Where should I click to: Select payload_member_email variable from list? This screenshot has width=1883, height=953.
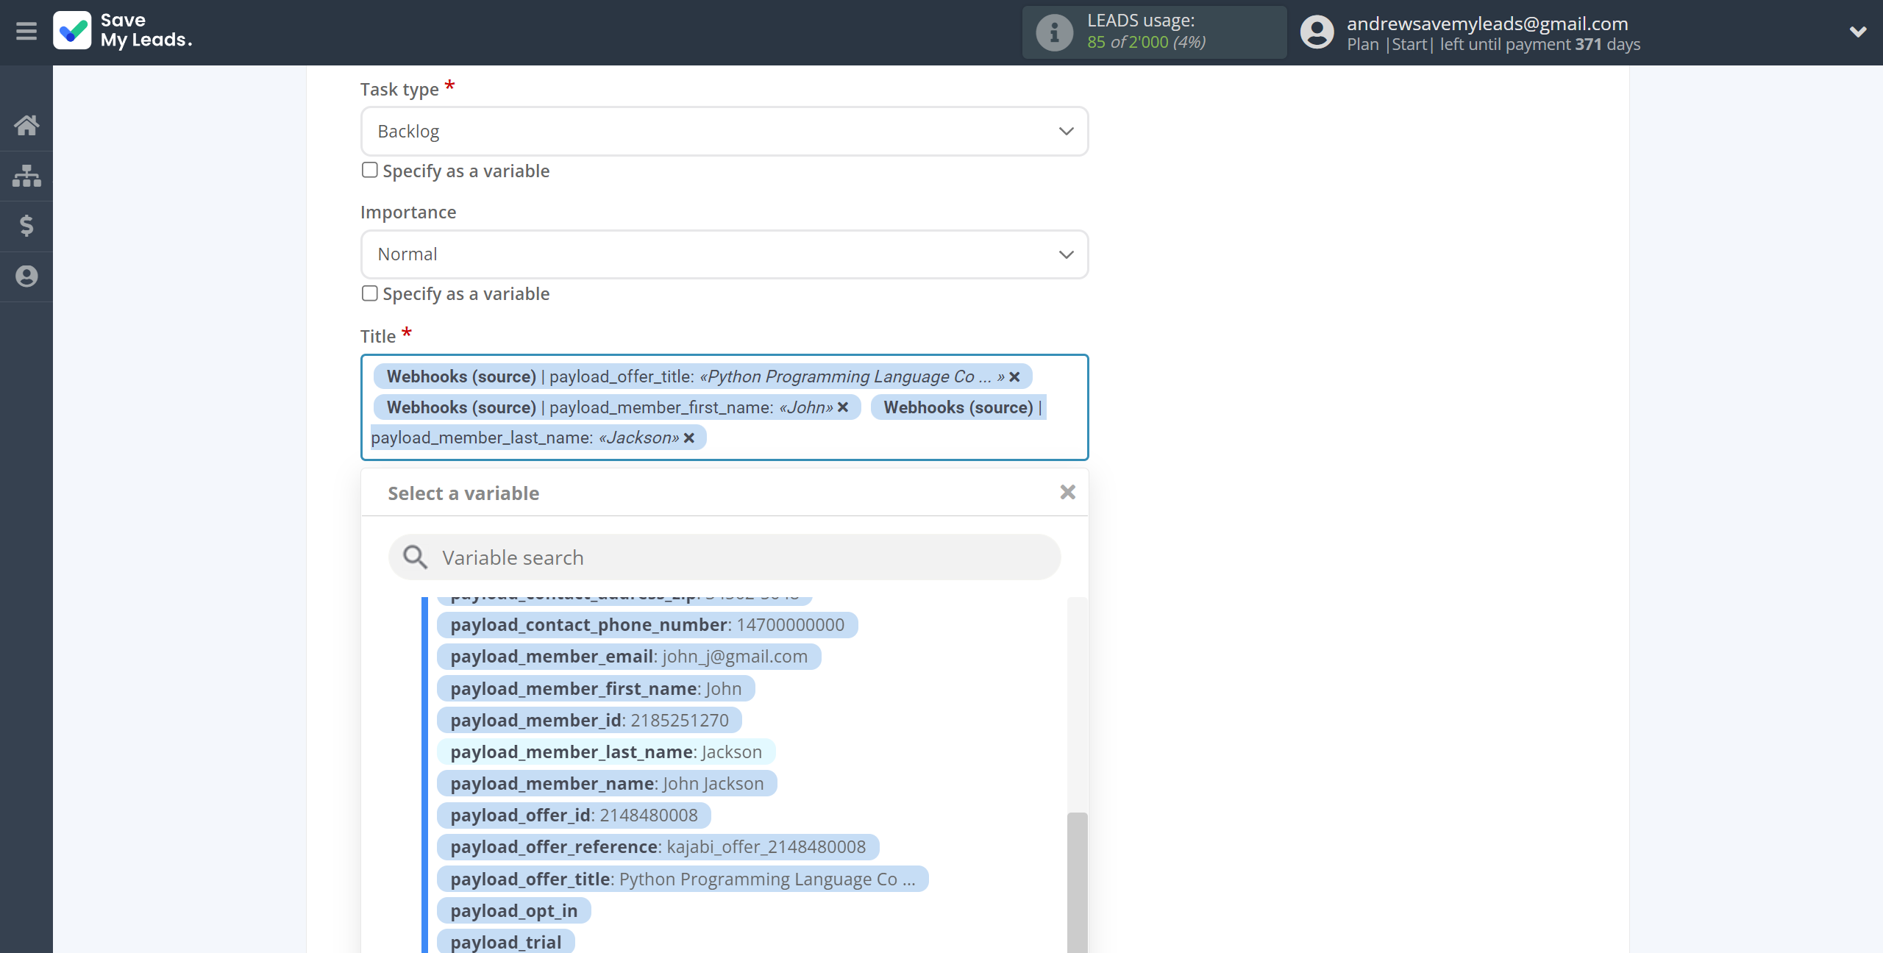click(x=630, y=655)
